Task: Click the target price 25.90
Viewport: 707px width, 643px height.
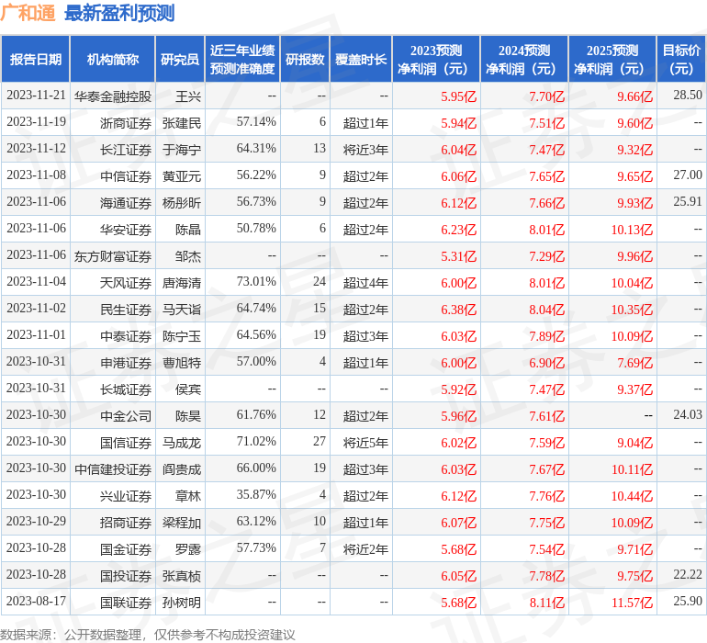Action: [688, 601]
